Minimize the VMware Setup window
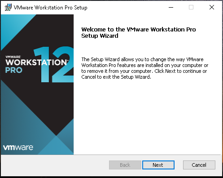The width and height of the screenshot is (223, 178). tap(171, 7)
